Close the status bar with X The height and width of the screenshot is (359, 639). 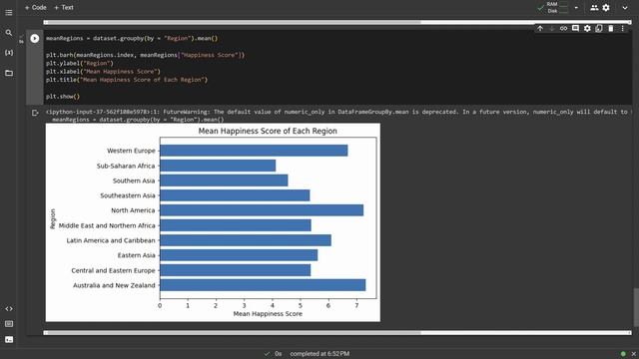(634, 354)
